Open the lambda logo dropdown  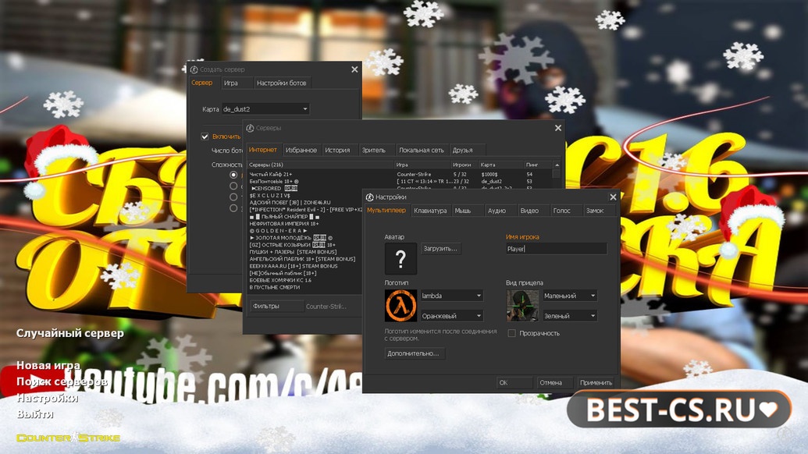point(451,296)
